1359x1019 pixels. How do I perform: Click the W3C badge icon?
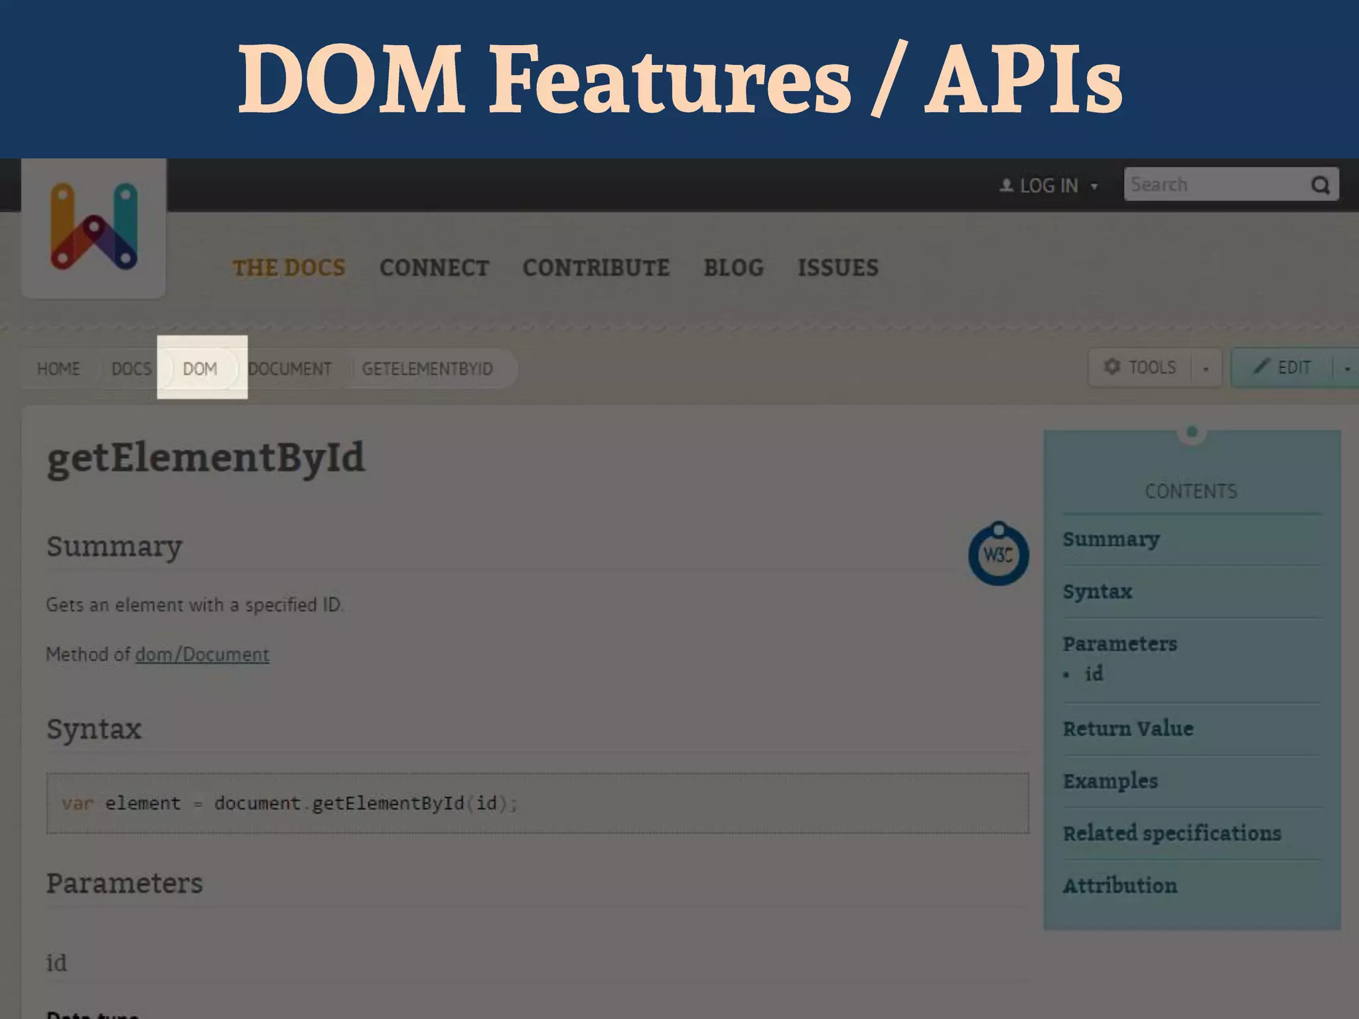point(998,555)
